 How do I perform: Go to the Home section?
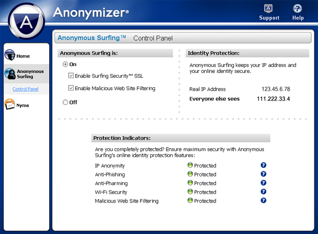(x=23, y=56)
